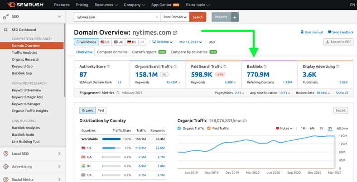The height and width of the screenshot is (182, 357).
Task: Click the Authority Score info icon
Action: point(108,67)
